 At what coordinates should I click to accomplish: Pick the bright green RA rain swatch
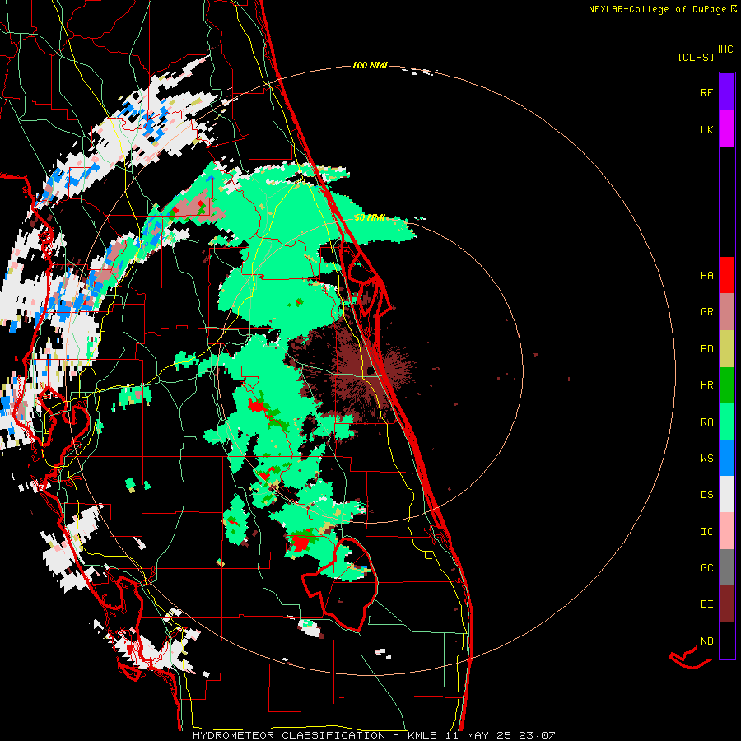click(x=727, y=422)
